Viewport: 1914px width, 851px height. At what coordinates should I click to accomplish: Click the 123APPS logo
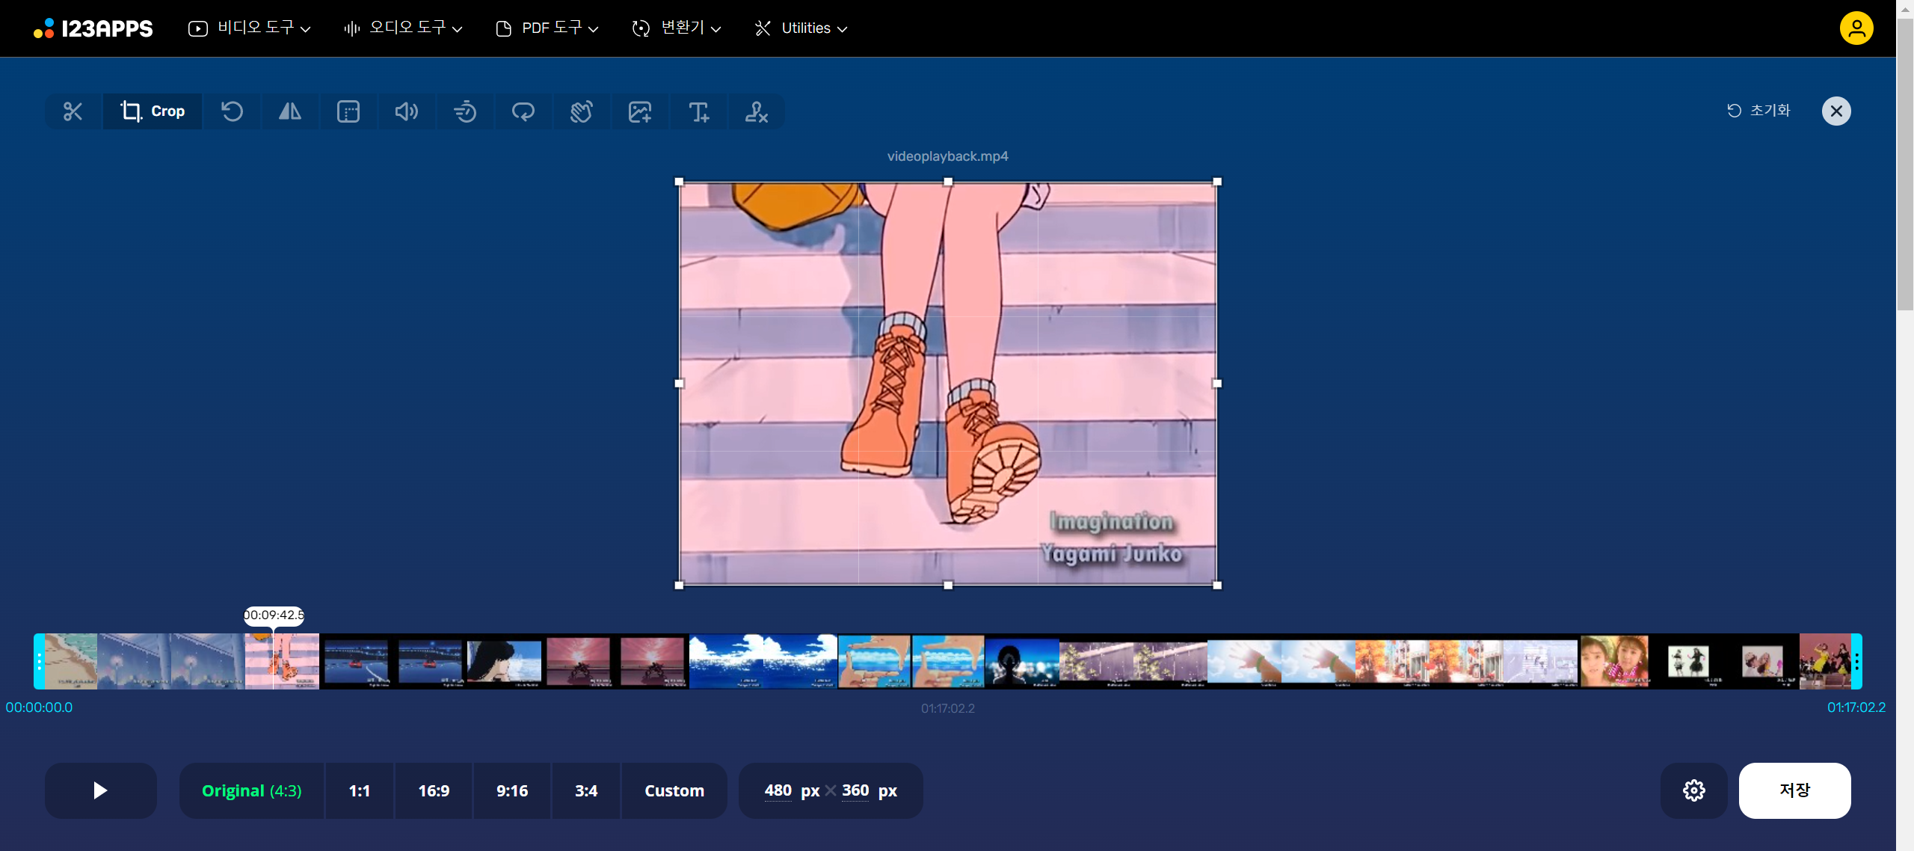[93, 28]
